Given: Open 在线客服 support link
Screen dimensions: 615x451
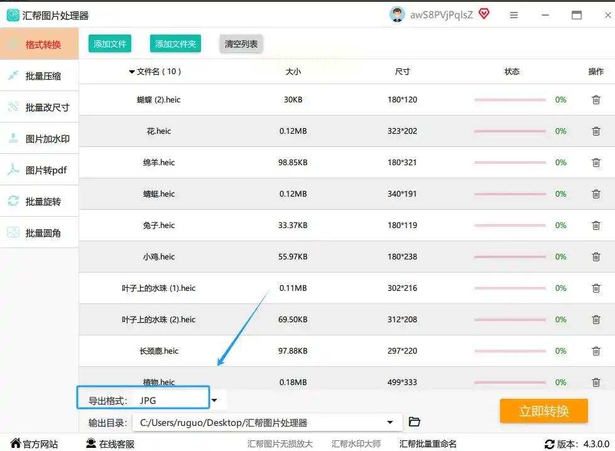Looking at the screenshot, I should click(110, 444).
